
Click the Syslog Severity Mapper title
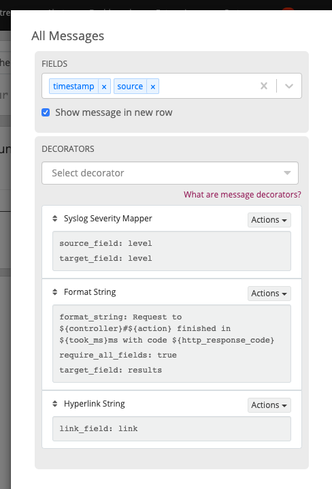click(107, 219)
